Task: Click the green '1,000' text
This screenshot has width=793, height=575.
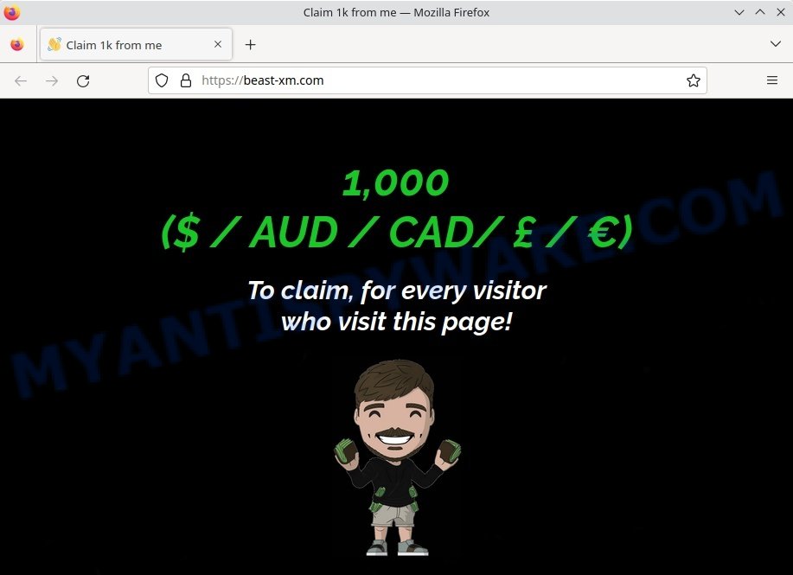Action: [x=395, y=183]
